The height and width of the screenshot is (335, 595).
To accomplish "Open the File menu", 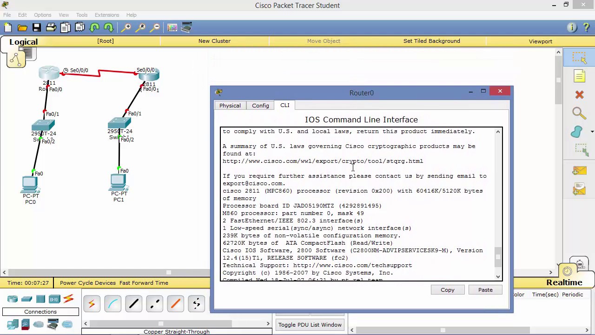I will coord(7,15).
